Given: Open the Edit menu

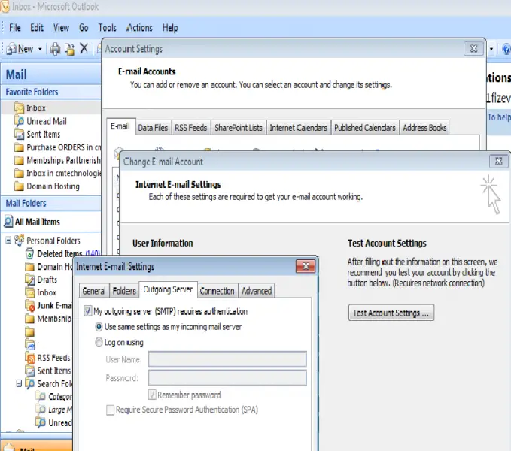Looking at the screenshot, I should coord(36,28).
